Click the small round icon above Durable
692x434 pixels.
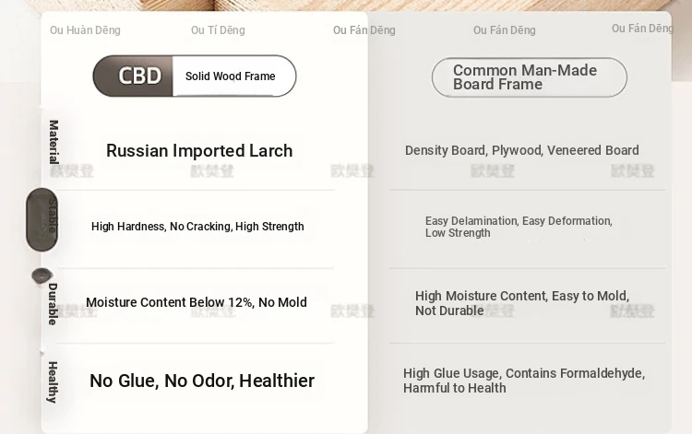pos(42,276)
